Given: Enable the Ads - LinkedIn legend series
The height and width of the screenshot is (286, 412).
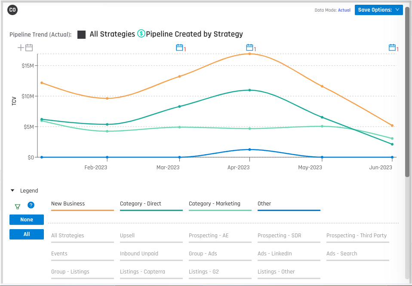Looking at the screenshot, I should [289, 255].
